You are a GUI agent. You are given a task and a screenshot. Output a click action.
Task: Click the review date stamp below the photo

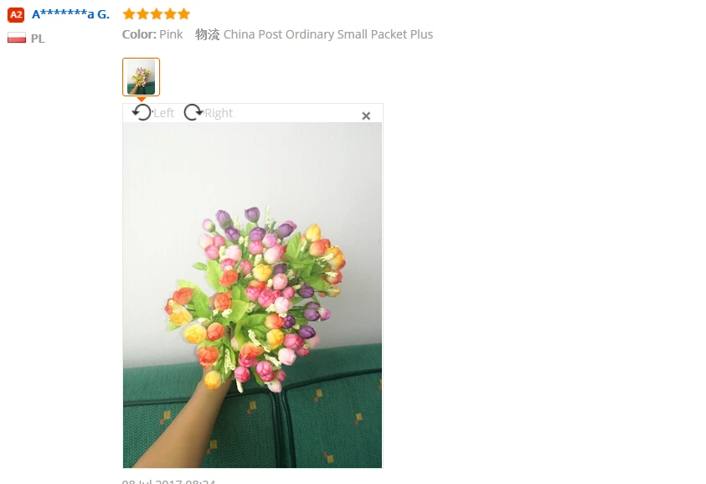[169, 481]
